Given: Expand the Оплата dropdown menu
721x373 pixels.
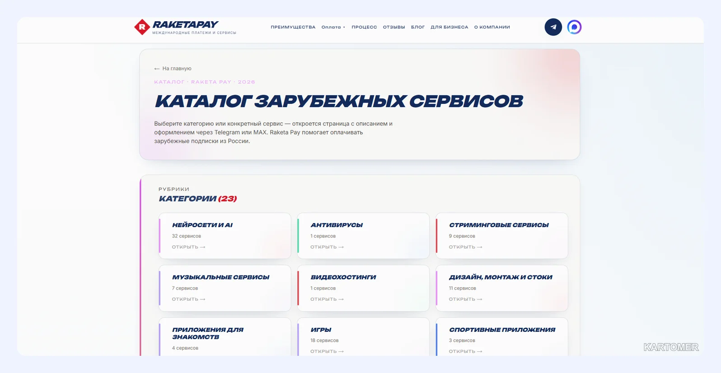Looking at the screenshot, I should tap(333, 27).
